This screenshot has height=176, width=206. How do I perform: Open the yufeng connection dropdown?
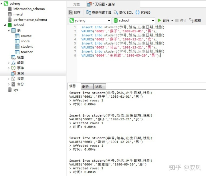(109, 21)
